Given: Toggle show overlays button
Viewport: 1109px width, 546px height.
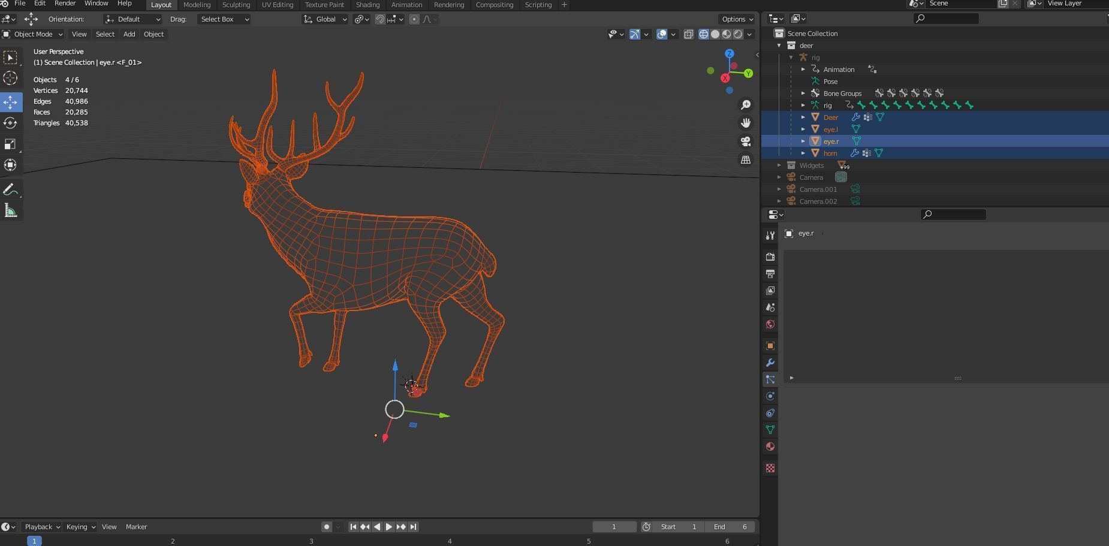Looking at the screenshot, I should [x=662, y=34].
